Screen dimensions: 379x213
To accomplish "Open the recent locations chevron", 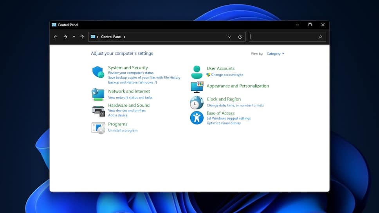I will (74, 37).
